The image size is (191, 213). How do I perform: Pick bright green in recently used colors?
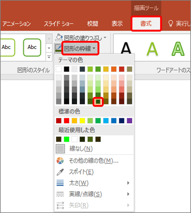[67, 139]
